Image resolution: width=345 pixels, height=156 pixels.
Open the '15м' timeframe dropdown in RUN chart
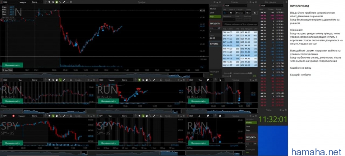click(x=201, y=80)
